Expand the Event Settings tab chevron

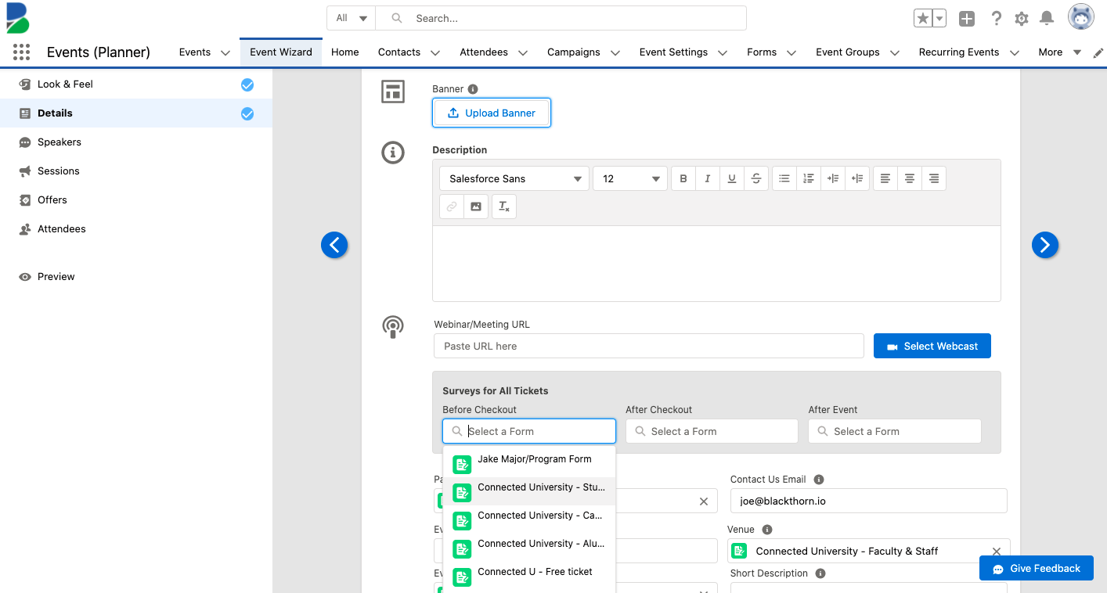tap(723, 52)
